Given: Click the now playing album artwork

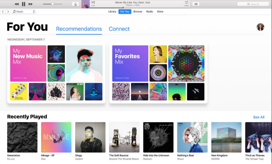Looking at the screenshot, I should click(x=86, y=4).
